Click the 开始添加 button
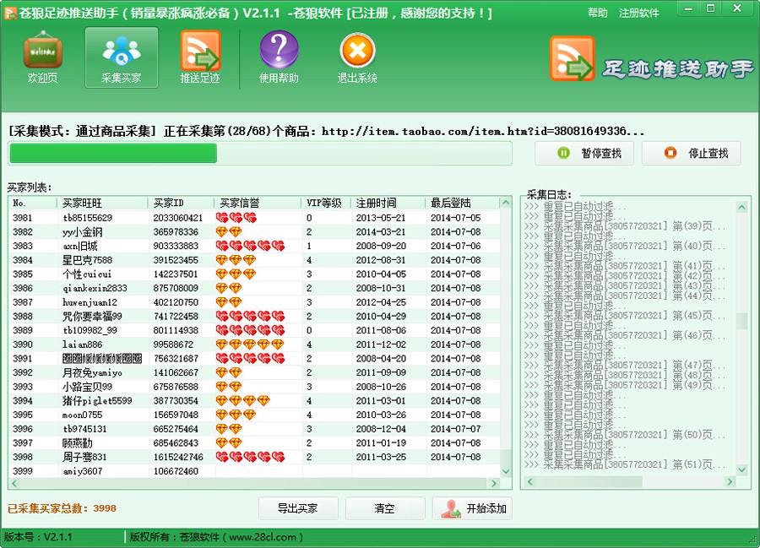Screen dimensions: 760x548 [472, 508]
